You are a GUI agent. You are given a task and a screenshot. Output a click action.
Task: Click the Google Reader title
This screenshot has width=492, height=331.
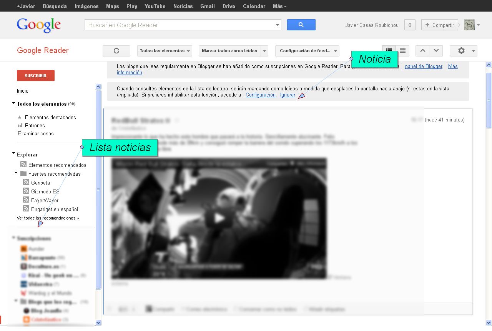click(x=43, y=50)
